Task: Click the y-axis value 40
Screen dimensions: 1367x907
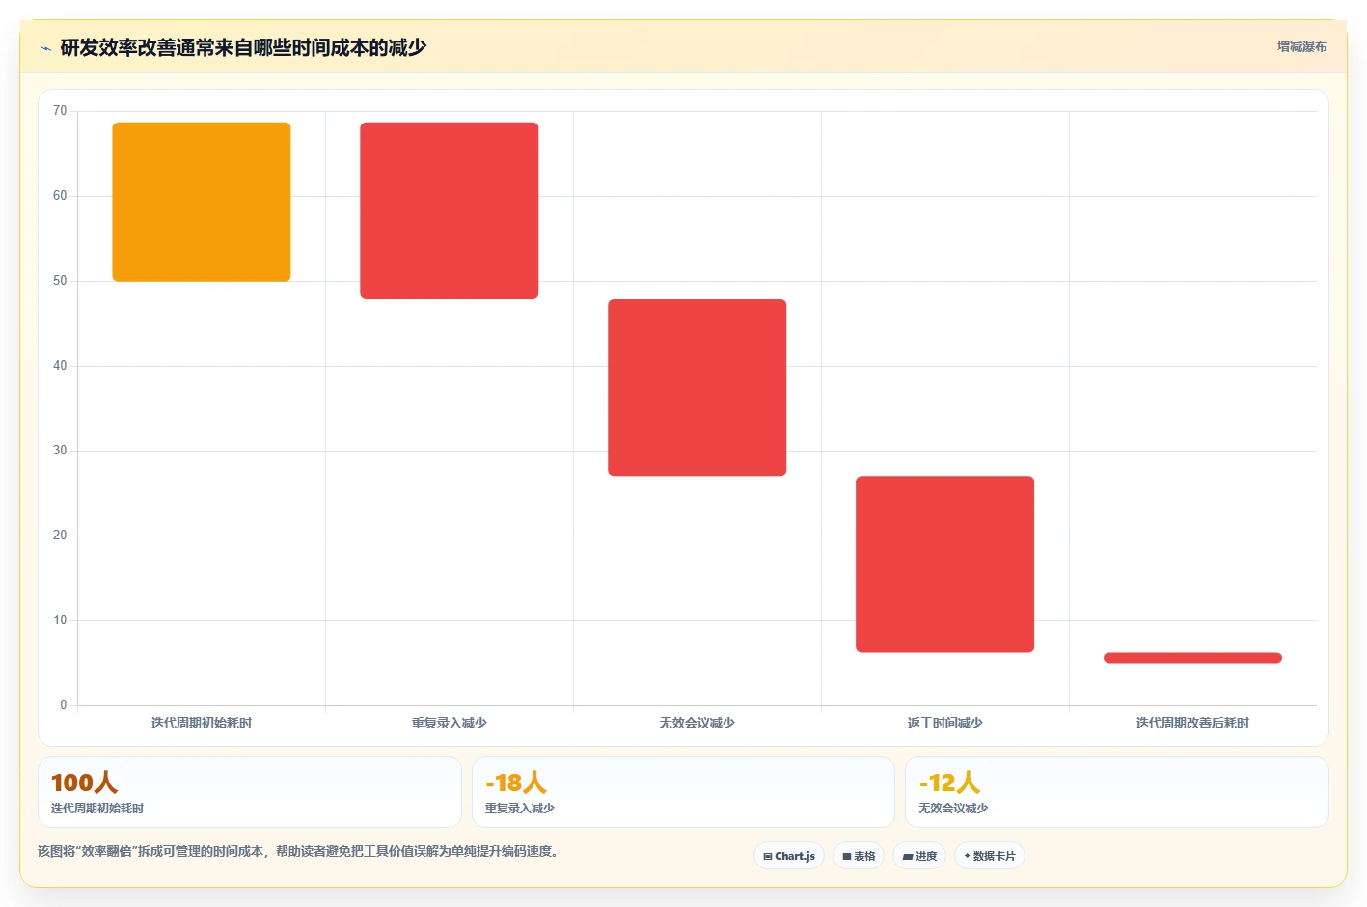Action: point(60,366)
